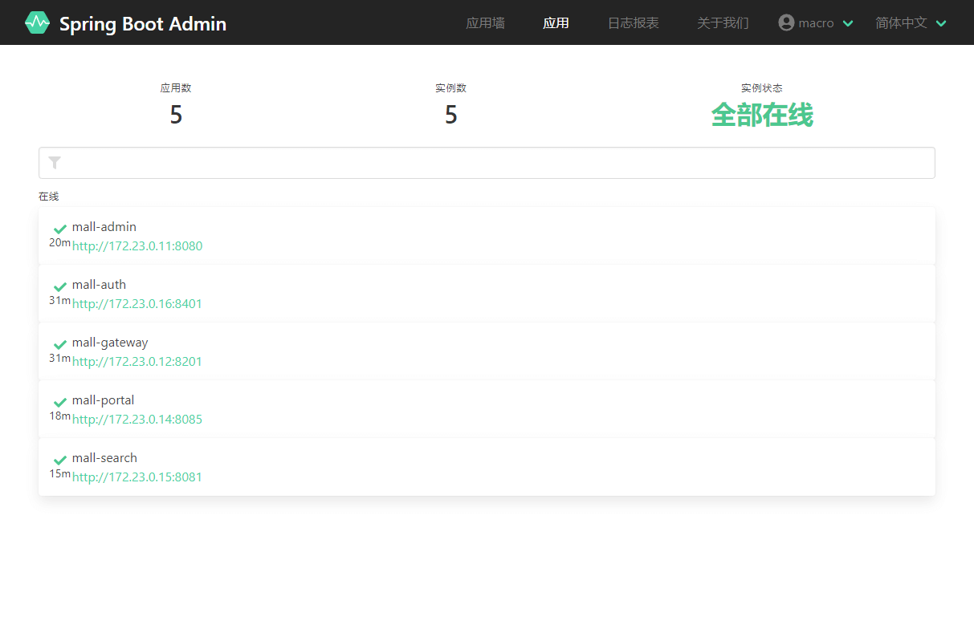Click the Spring Boot Admin hexagon logo

point(37,22)
